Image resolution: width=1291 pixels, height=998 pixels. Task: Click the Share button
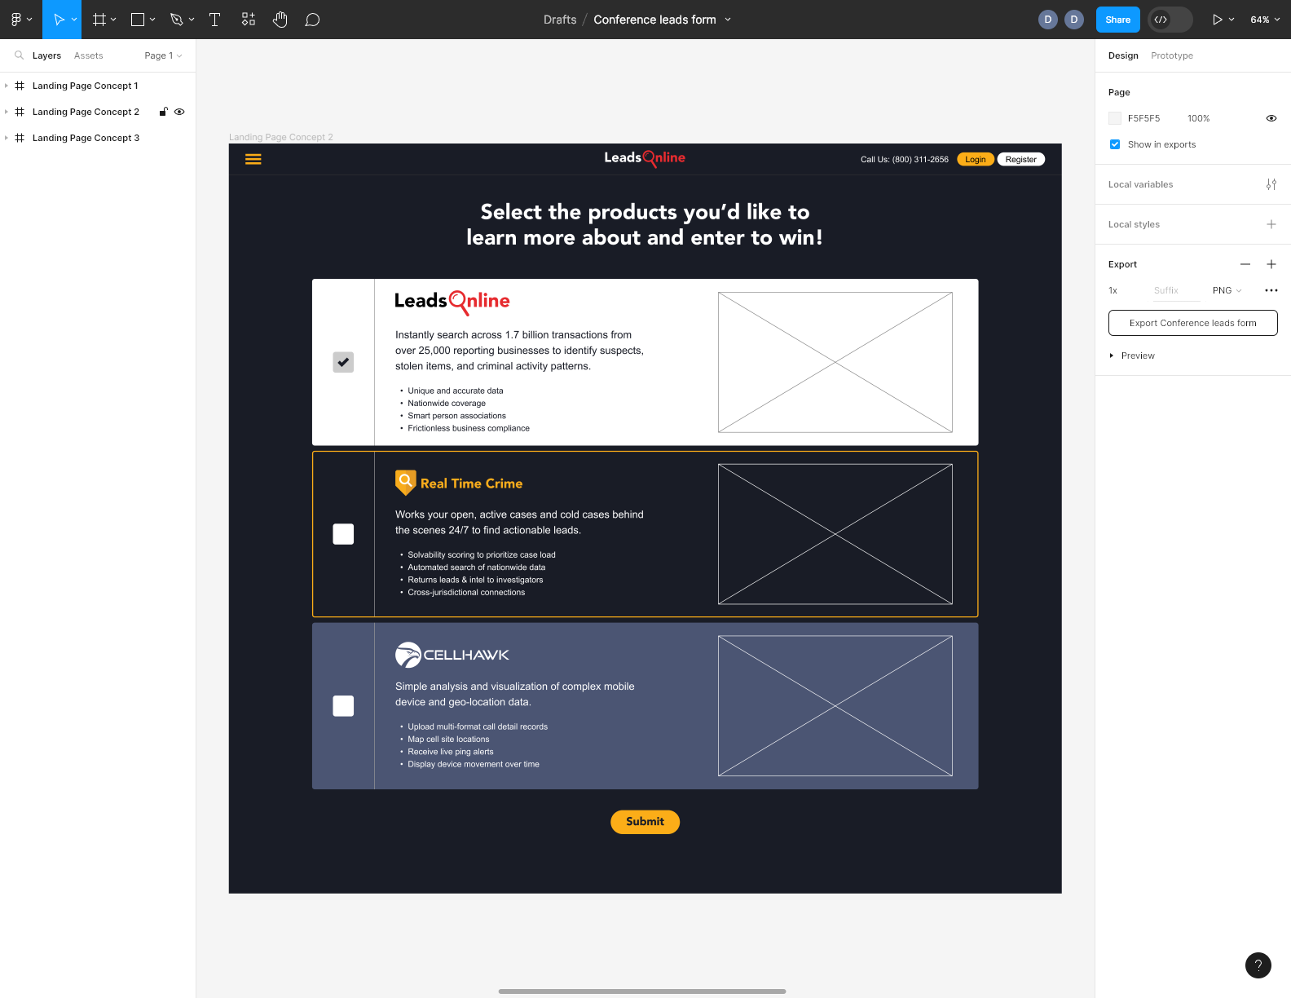click(1118, 20)
